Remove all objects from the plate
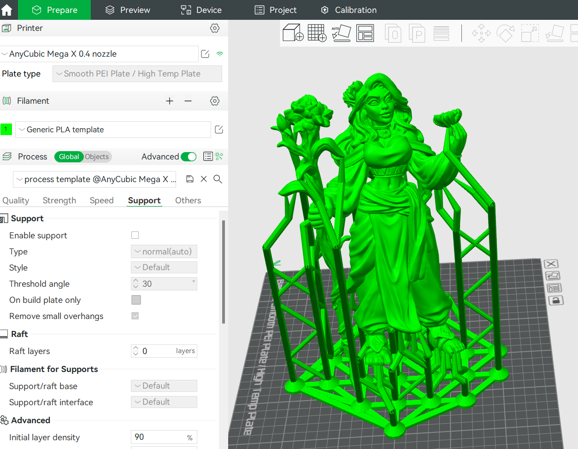The width and height of the screenshot is (578, 449). [x=551, y=264]
